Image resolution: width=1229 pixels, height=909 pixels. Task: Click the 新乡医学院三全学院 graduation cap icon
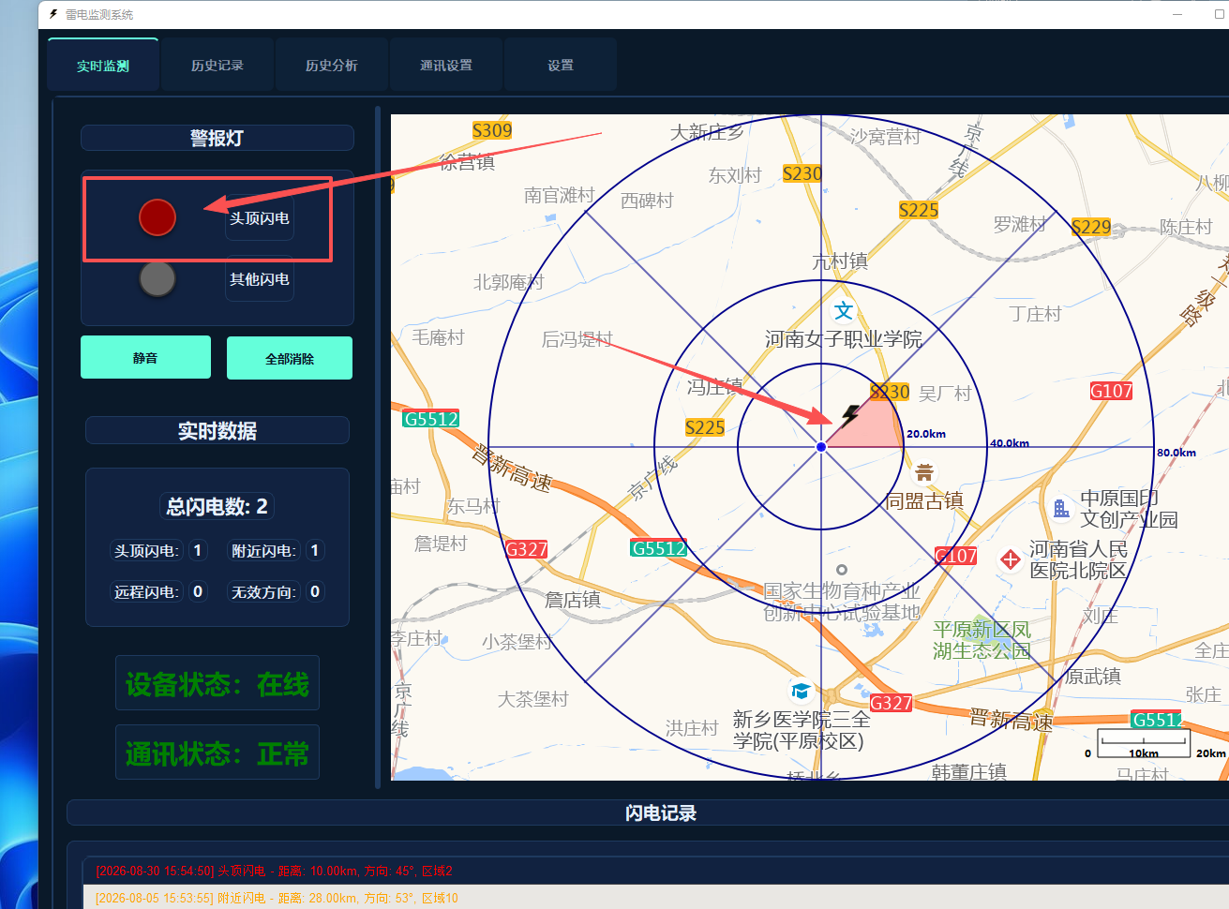[x=801, y=692]
